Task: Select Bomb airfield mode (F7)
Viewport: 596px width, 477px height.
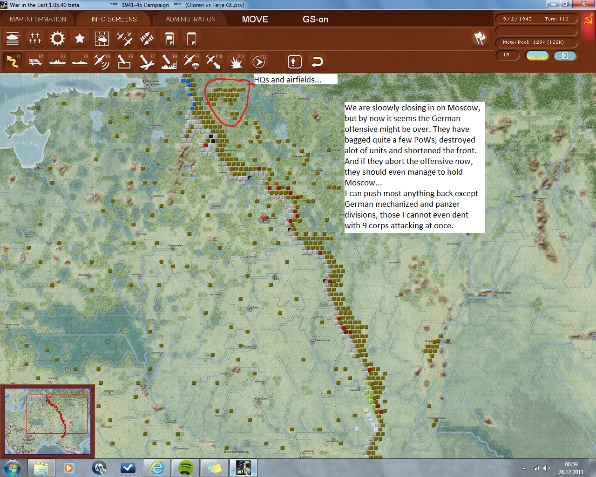Action: coord(147,61)
